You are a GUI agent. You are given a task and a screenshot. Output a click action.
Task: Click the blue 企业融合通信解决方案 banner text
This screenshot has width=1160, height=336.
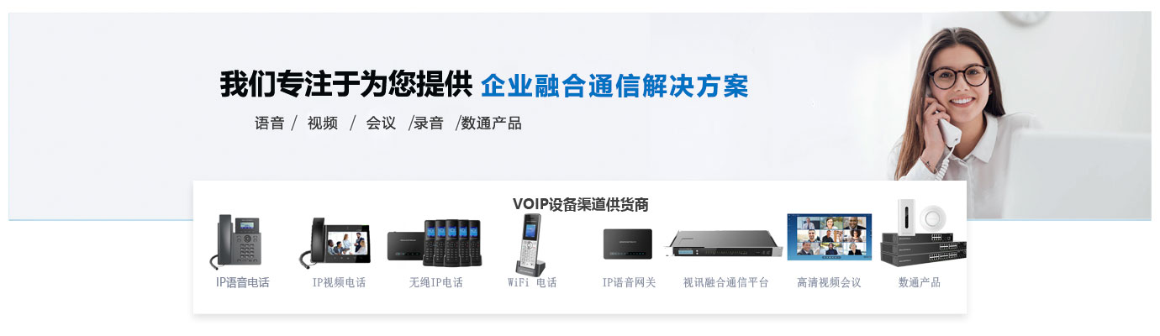pyautogui.click(x=614, y=86)
